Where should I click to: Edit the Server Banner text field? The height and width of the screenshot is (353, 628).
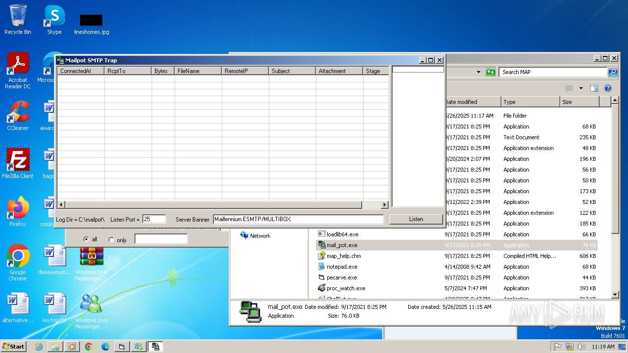pos(298,219)
